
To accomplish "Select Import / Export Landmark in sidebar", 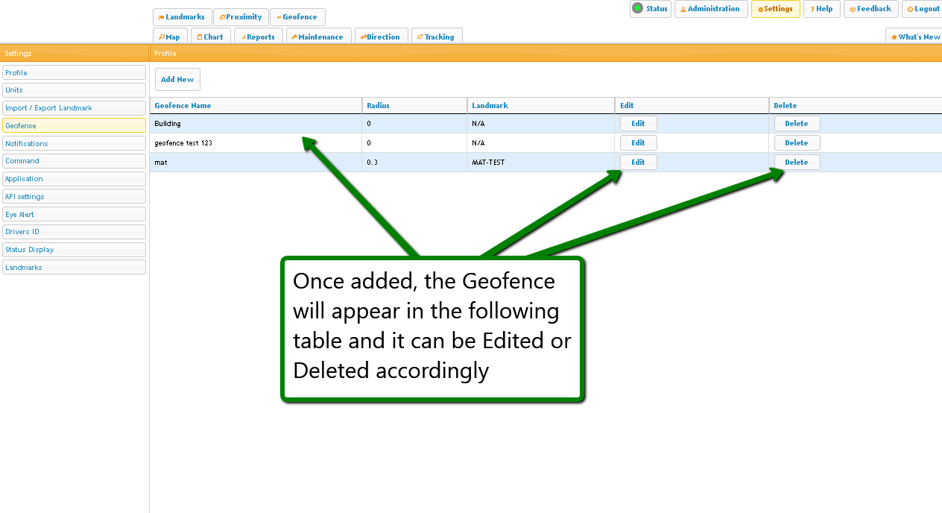I will pos(74,108).
